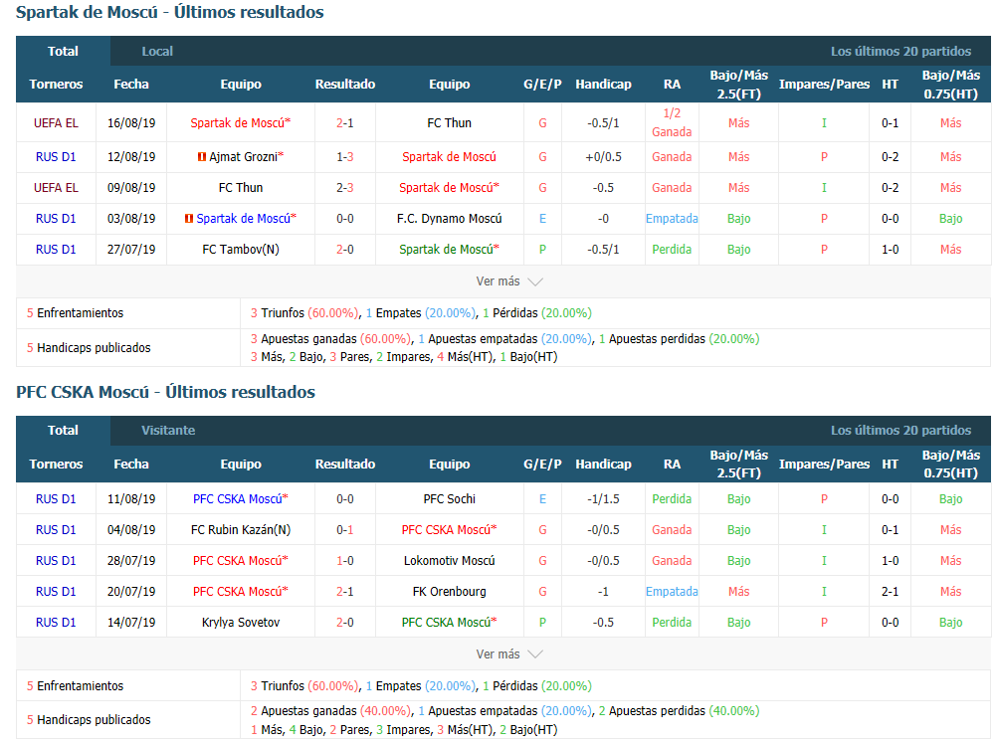Image resolution: width=998 pixels, height=746 pixels.
Task: Click CSKA table 'G/E/P' column header
Action: (543, 465)
